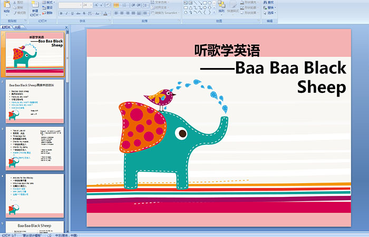Select slide 3 thumbnail
Image resolution: width=369 pixels, height=237 pixels.
click(x=35, y=148)
